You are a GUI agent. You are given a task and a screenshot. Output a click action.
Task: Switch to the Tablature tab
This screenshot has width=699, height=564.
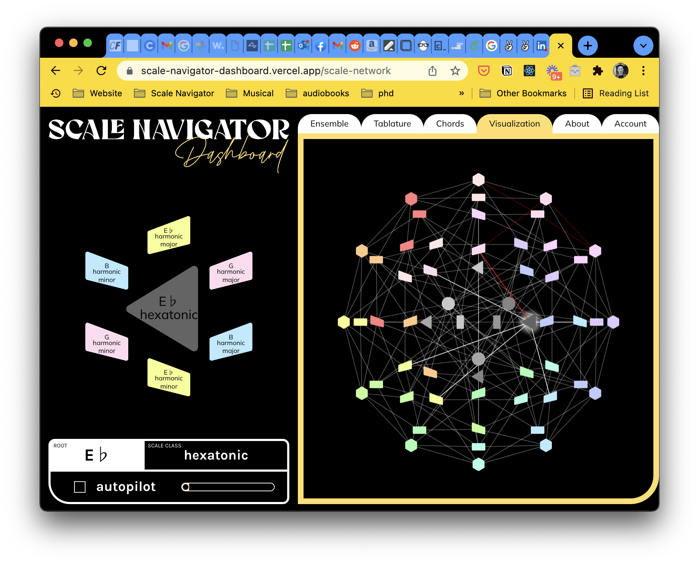392,124
